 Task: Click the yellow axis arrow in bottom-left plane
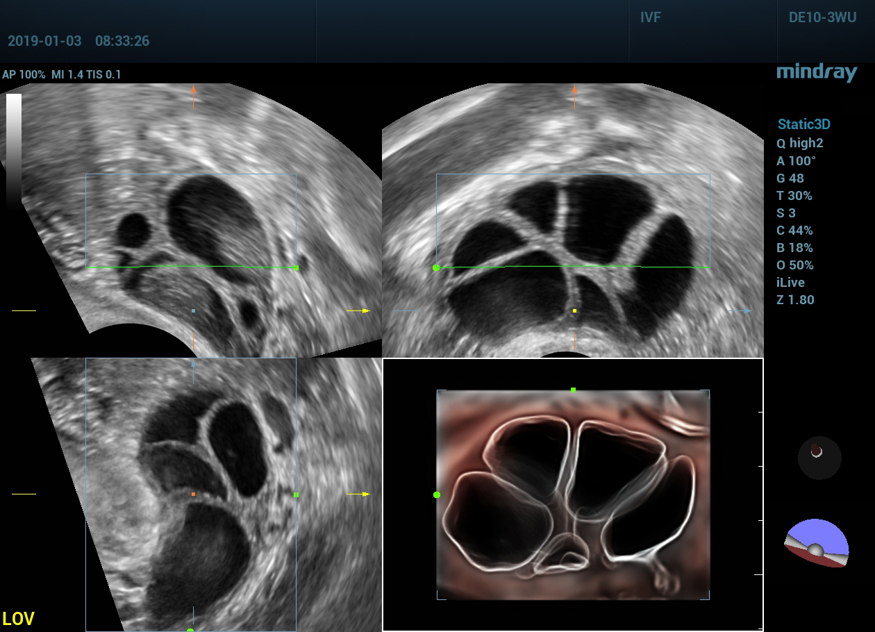[358, 494]
